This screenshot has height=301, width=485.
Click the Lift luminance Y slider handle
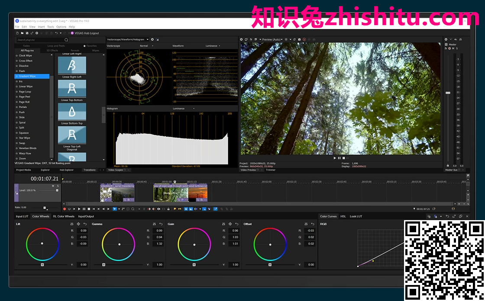click(42, 265)
